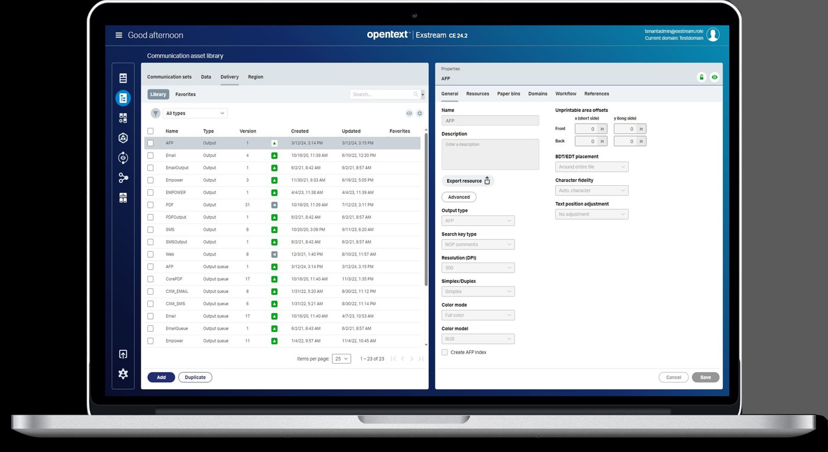
Task: Open the highlighted asset library sidebar icon
Action: [x=123, y=98]
